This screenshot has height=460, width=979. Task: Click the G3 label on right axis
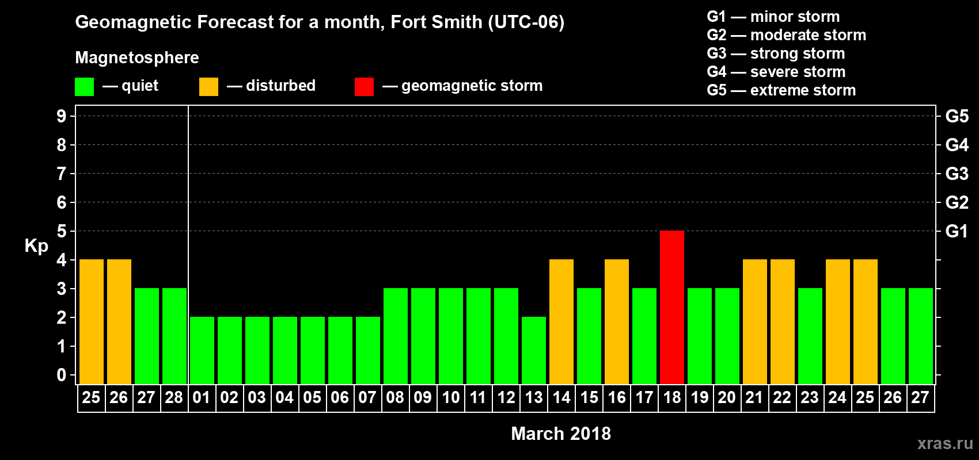957,174
